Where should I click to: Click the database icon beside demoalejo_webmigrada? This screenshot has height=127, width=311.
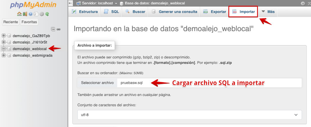(9, 56)
